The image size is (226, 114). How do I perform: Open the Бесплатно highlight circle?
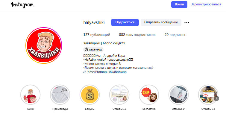pyautogui.click(x=149, y=95)
